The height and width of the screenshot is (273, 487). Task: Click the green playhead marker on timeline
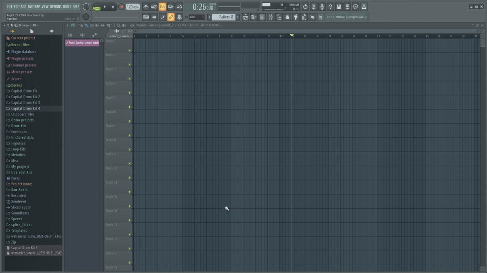click(x=292, y=35)
